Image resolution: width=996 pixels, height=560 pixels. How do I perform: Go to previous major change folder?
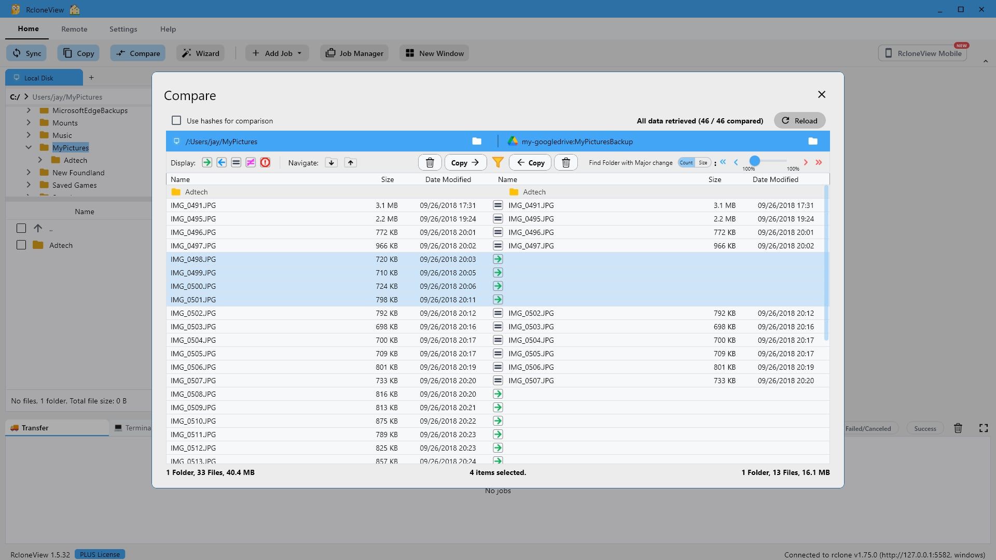pos(736,162)
